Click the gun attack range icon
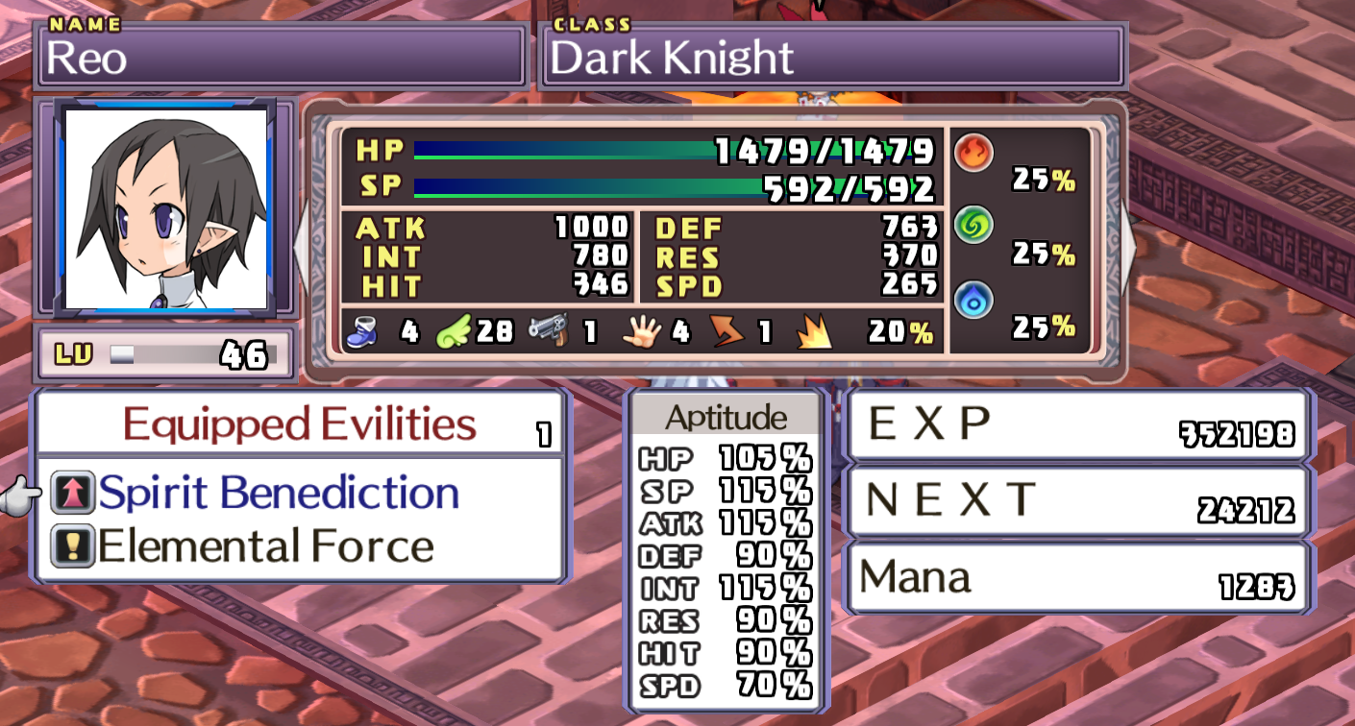This screenshot has width=1355, height=726. [x=547, y=332]
